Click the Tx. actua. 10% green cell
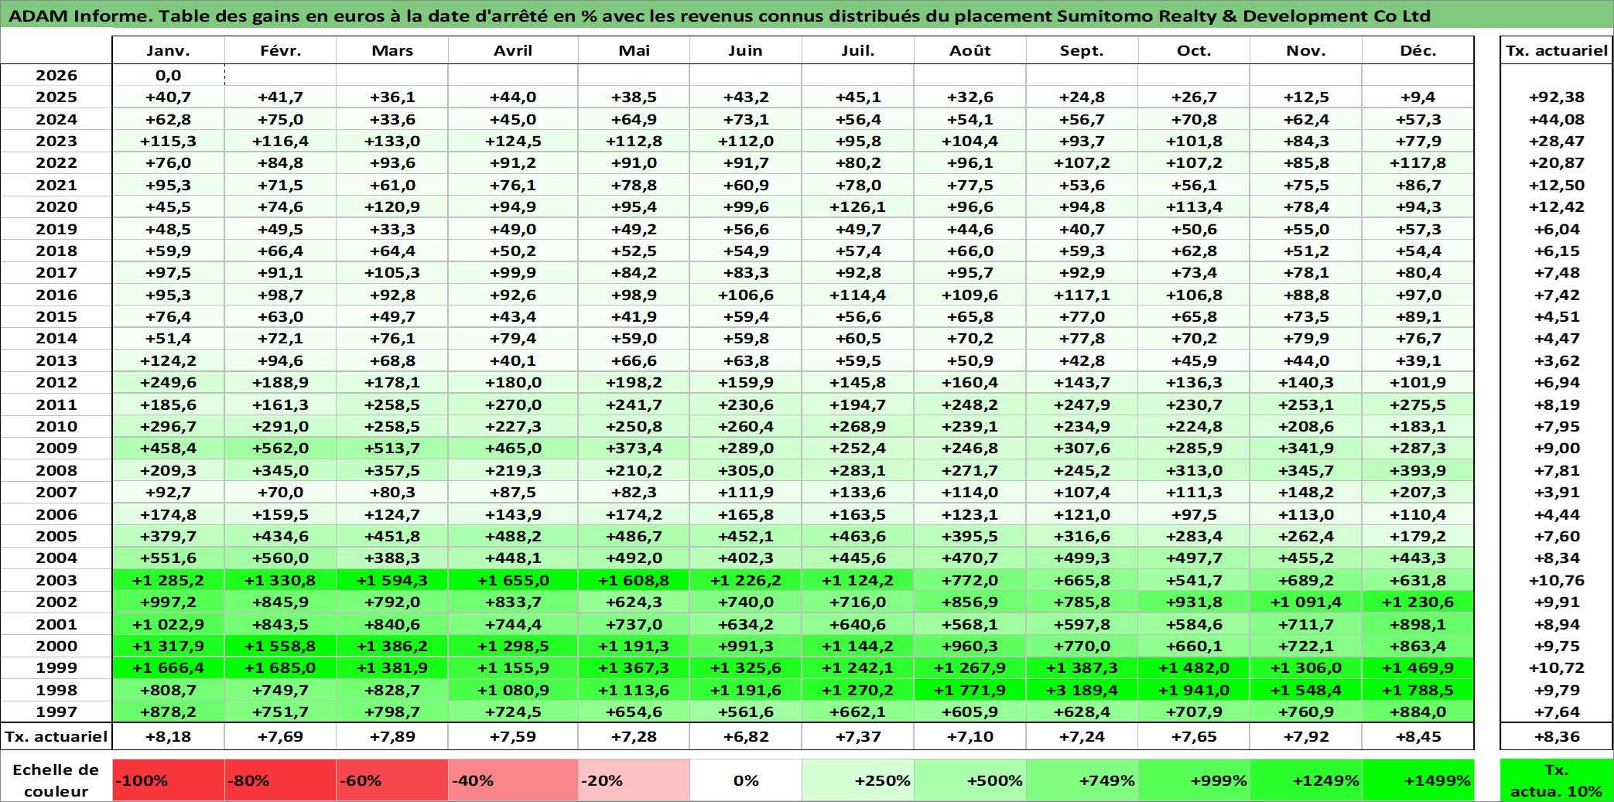 pos(1556,780)
